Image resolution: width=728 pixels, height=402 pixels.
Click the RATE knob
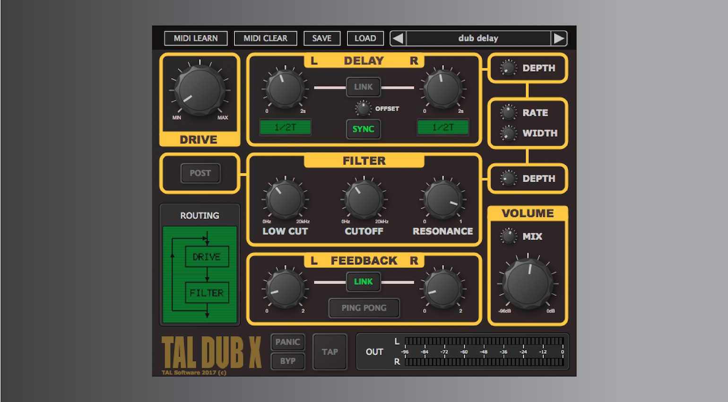click(508, 113)
